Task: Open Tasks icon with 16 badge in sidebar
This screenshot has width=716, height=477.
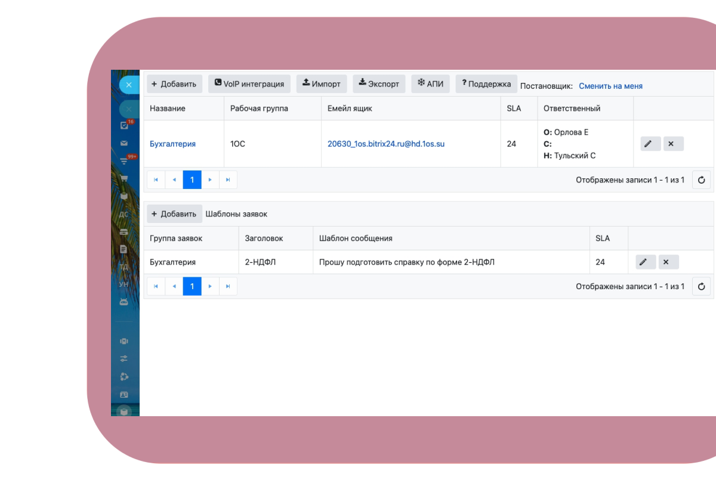Action: [x=124, y=125]
